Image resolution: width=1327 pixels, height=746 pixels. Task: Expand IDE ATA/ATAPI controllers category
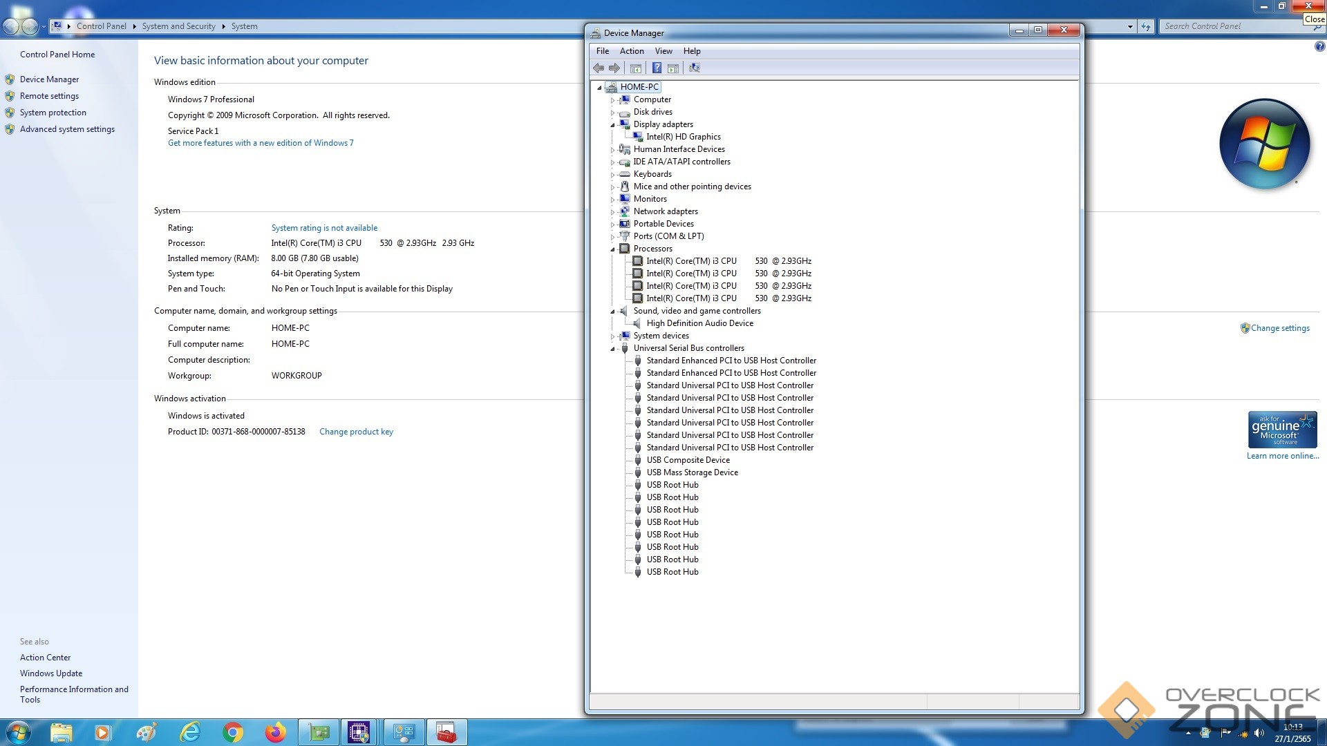click(612, 162)
